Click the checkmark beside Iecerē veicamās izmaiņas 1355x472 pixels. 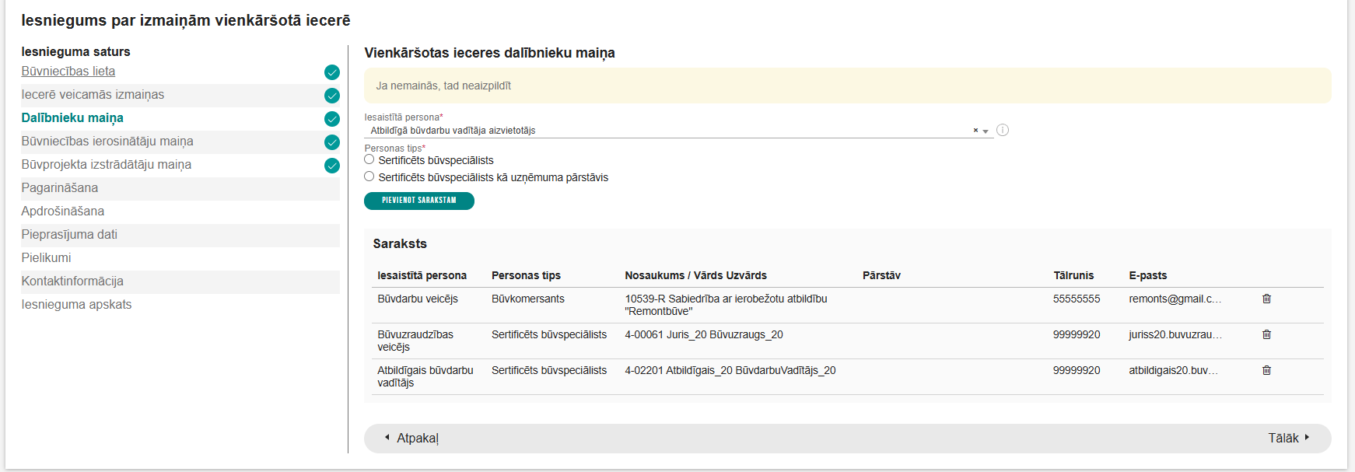332,96
